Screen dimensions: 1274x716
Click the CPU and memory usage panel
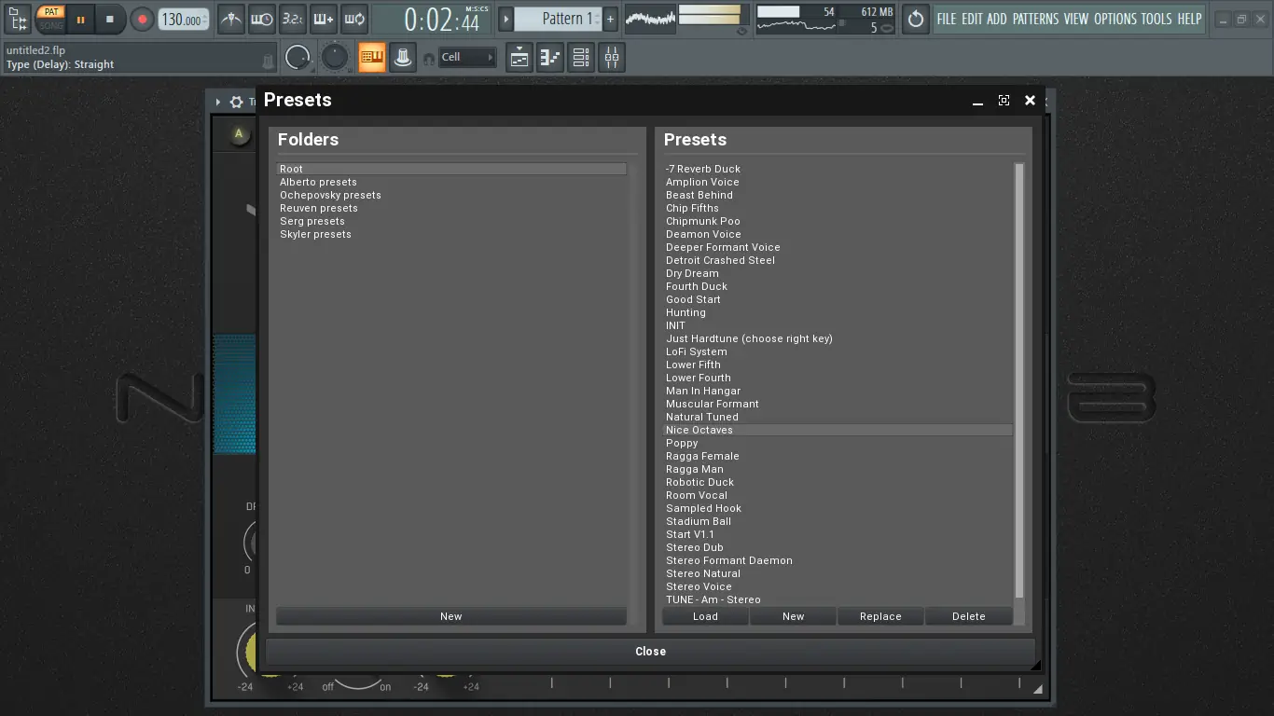(x=824, y=19)
